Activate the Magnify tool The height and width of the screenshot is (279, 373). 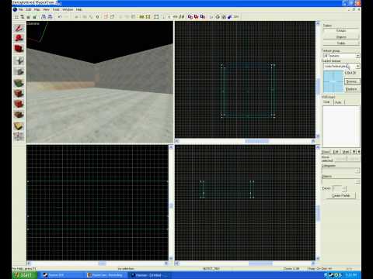coord(19,38)
